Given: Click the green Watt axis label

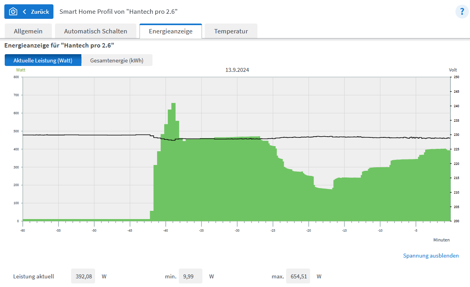Looking at the screenshot, I should [x=20, y=70].
